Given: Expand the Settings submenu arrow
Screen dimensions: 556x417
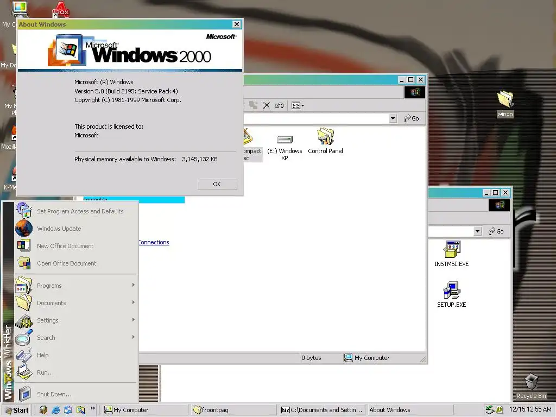Looking at the screenshot, I should click(x=134, y=319).
